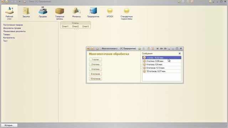The width and height of the screenshot is (228, 128).
Task: Click the info icon in the main title bar
Action: pos(210,1)
